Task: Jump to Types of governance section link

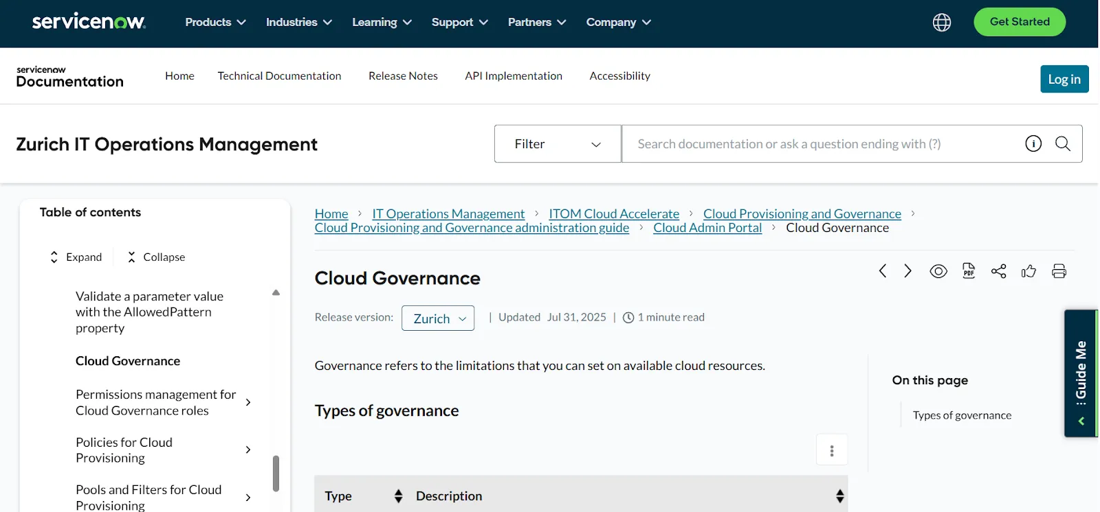Action: (x=962, y=415)
